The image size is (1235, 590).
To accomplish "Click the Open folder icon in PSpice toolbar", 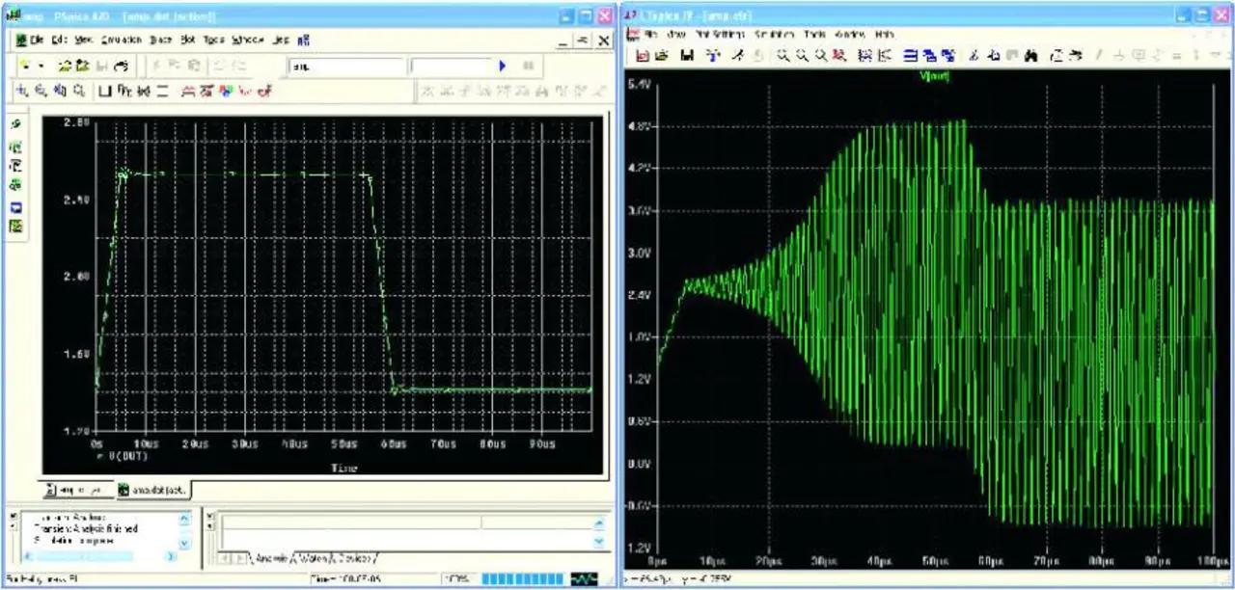I will pos(66,67).
